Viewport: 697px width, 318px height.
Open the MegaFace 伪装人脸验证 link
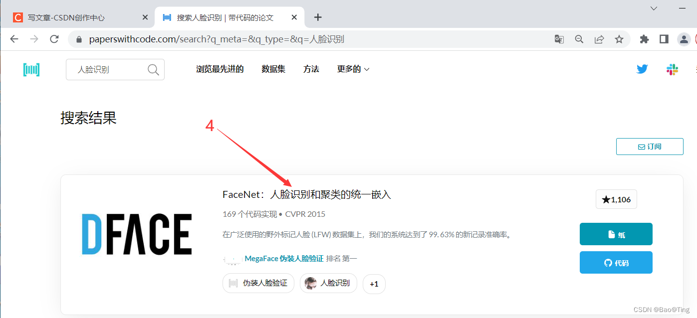(284, 259)
